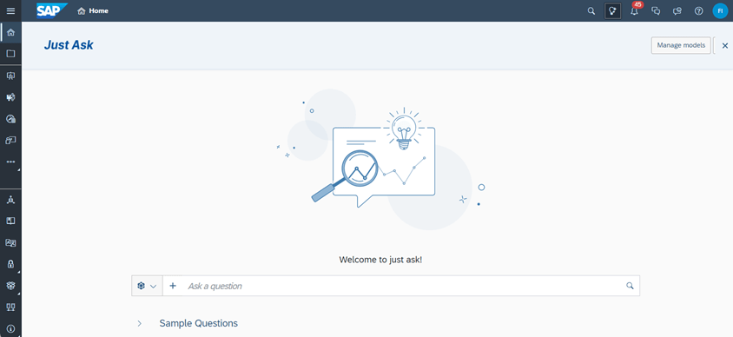Open the About info icon in the sidebar
Screen dimensions: 733x337
pyautogui.click(x=10, y=328)
